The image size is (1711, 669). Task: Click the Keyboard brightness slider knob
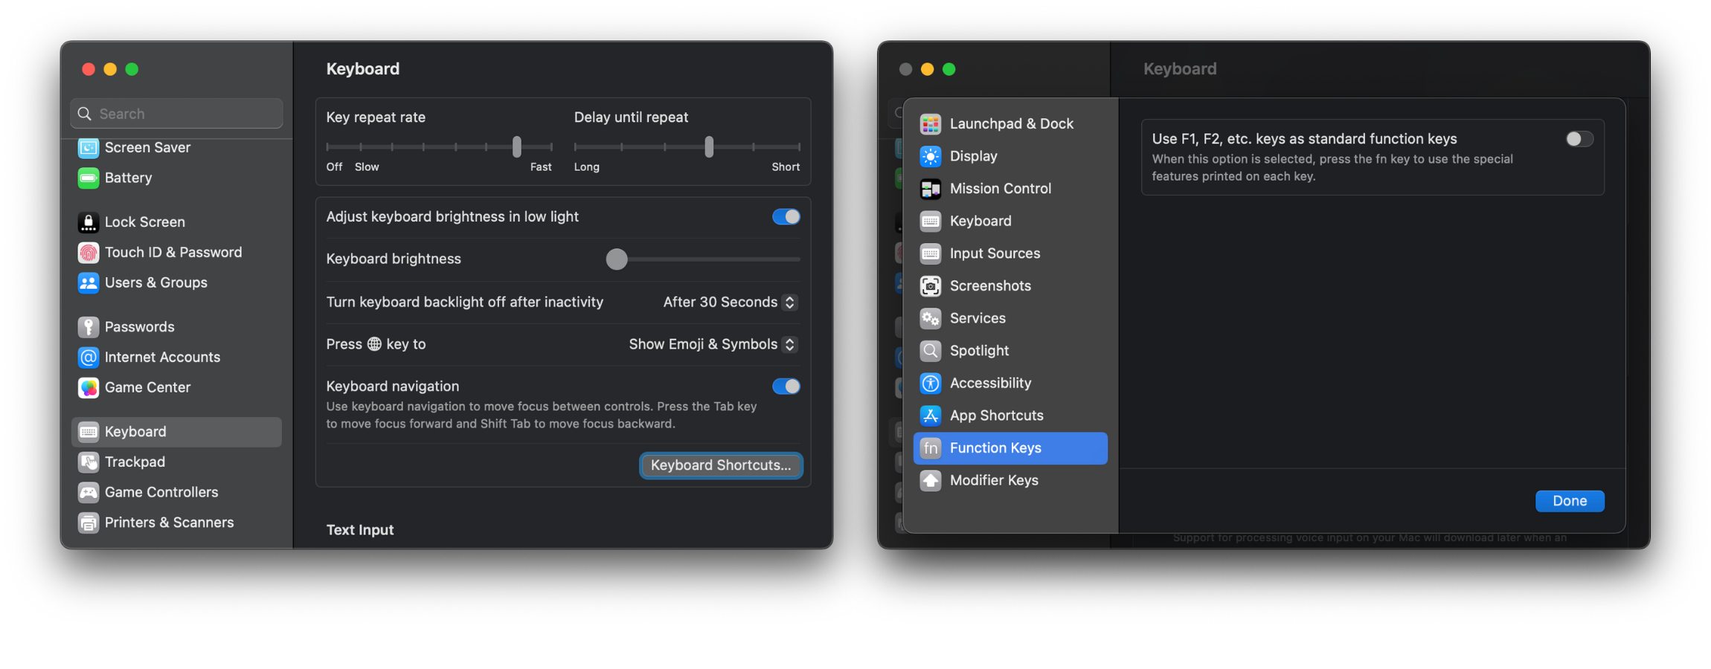(617, 259)
